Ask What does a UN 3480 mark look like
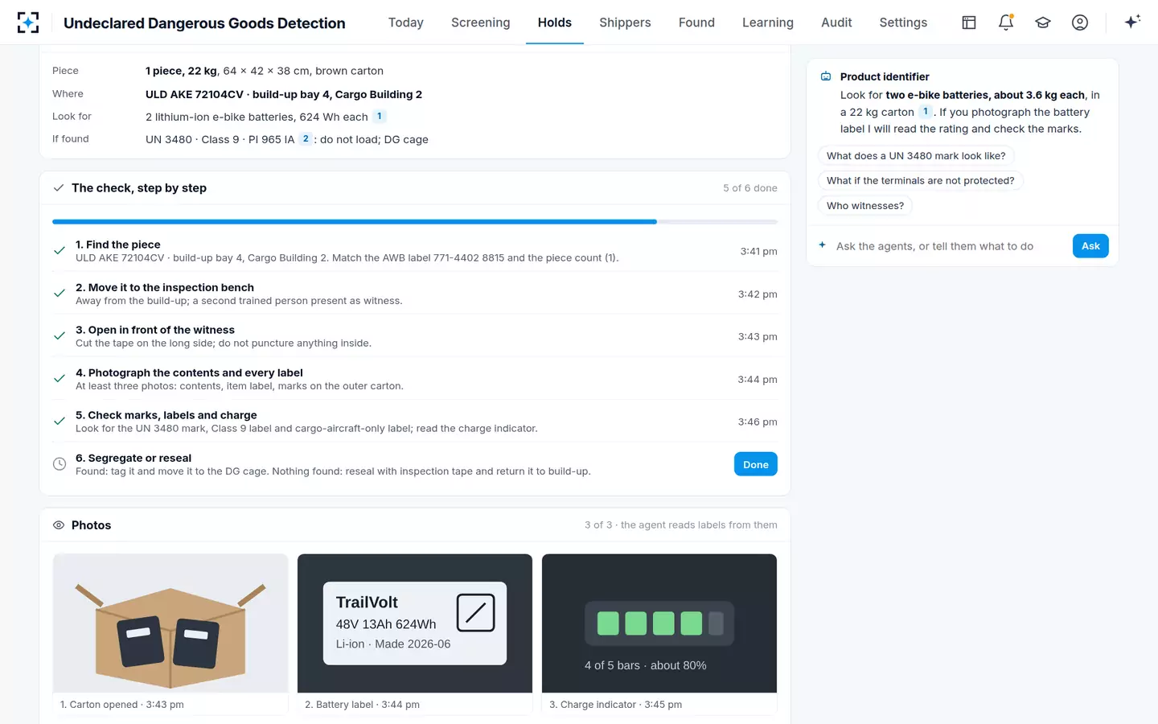The image size is (1158, 724). pos(916,156)
